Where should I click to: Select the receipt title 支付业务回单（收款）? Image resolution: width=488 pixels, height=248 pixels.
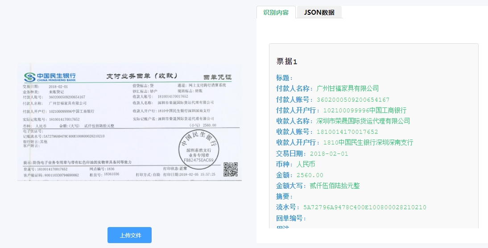point(142,76)
